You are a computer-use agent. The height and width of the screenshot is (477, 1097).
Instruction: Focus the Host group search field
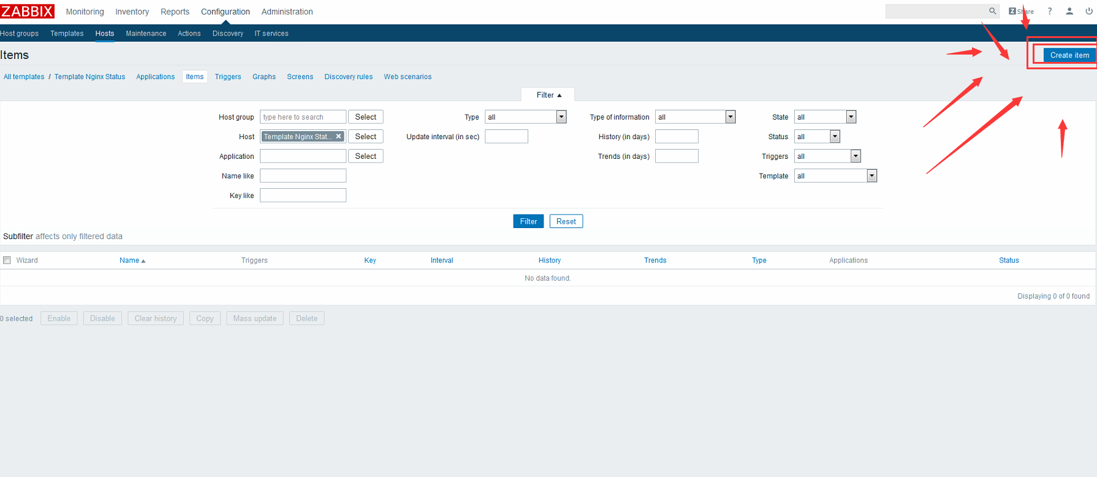tap(303, 116)
